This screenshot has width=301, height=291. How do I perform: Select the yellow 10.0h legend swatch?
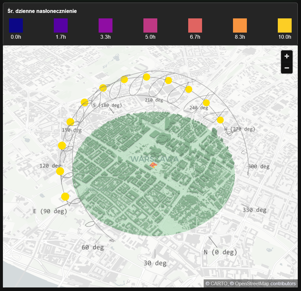coord(285,25)
